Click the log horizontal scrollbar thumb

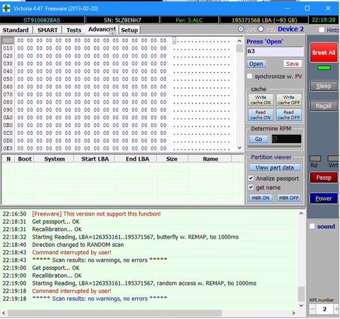click(115, 313)
